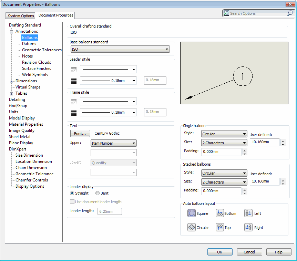
Task: Open the Leader style line type dropdown
Action: click(x=108, y=69)
